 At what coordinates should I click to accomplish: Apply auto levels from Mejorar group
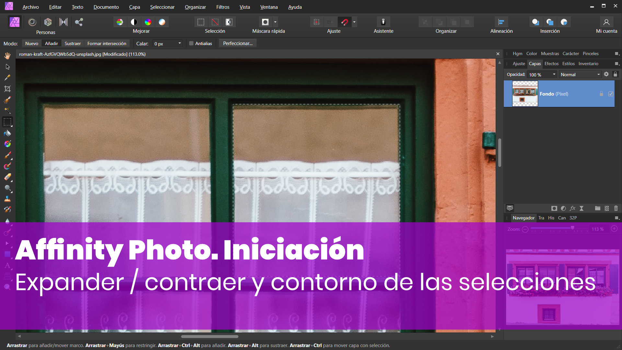click(120, 22)
